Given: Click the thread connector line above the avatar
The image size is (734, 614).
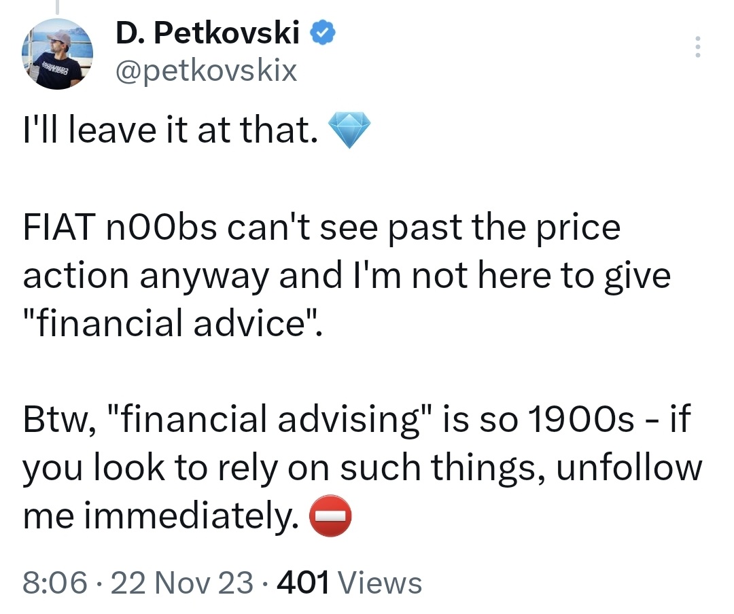Looking at the screenshot, I should coord(58,8).
